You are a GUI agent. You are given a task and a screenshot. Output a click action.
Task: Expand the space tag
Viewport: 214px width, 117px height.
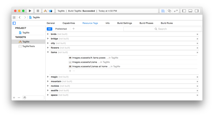(x=48, y=95)
